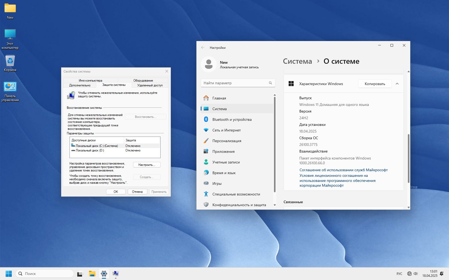The width and height of the screenshot is (449, 280).
Task: Switch to the Дополнительно tab
Action: [80, 85]
